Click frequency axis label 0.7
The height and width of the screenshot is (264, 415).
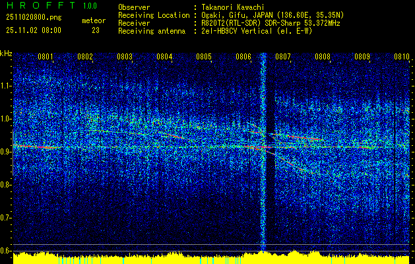click(x=5, y=218)
